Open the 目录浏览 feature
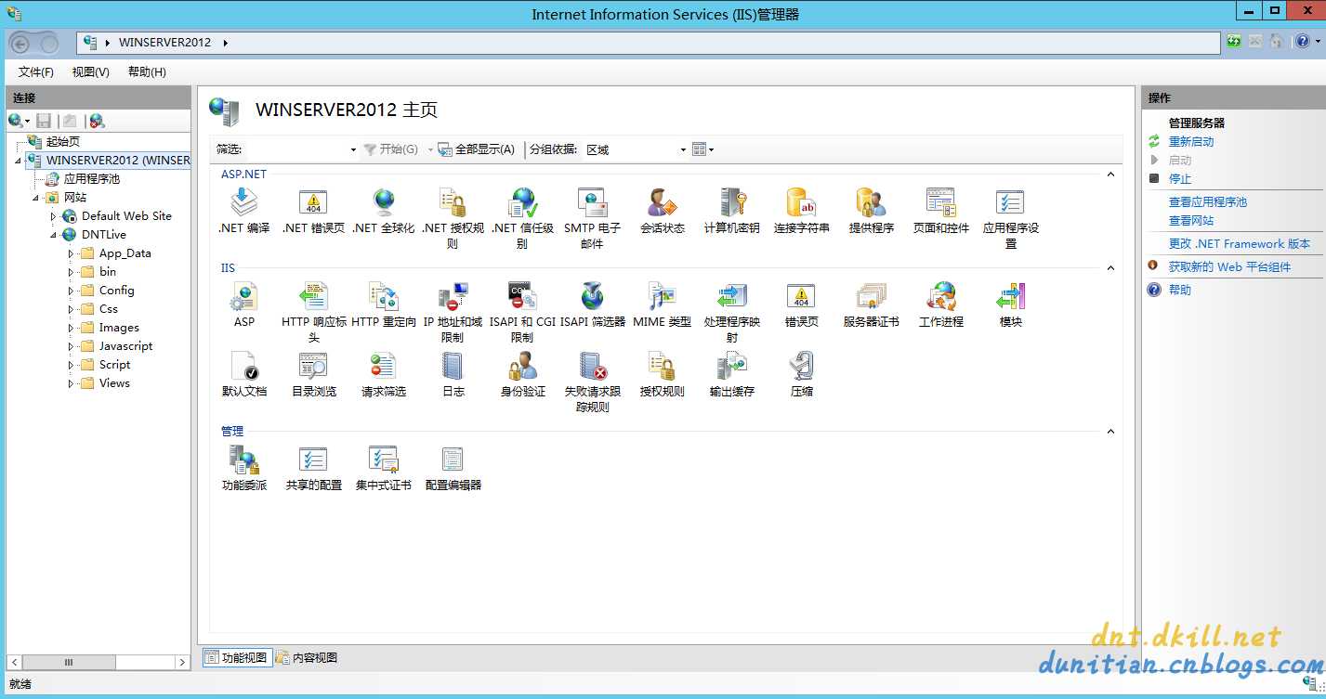 click(x=314, y=374)
